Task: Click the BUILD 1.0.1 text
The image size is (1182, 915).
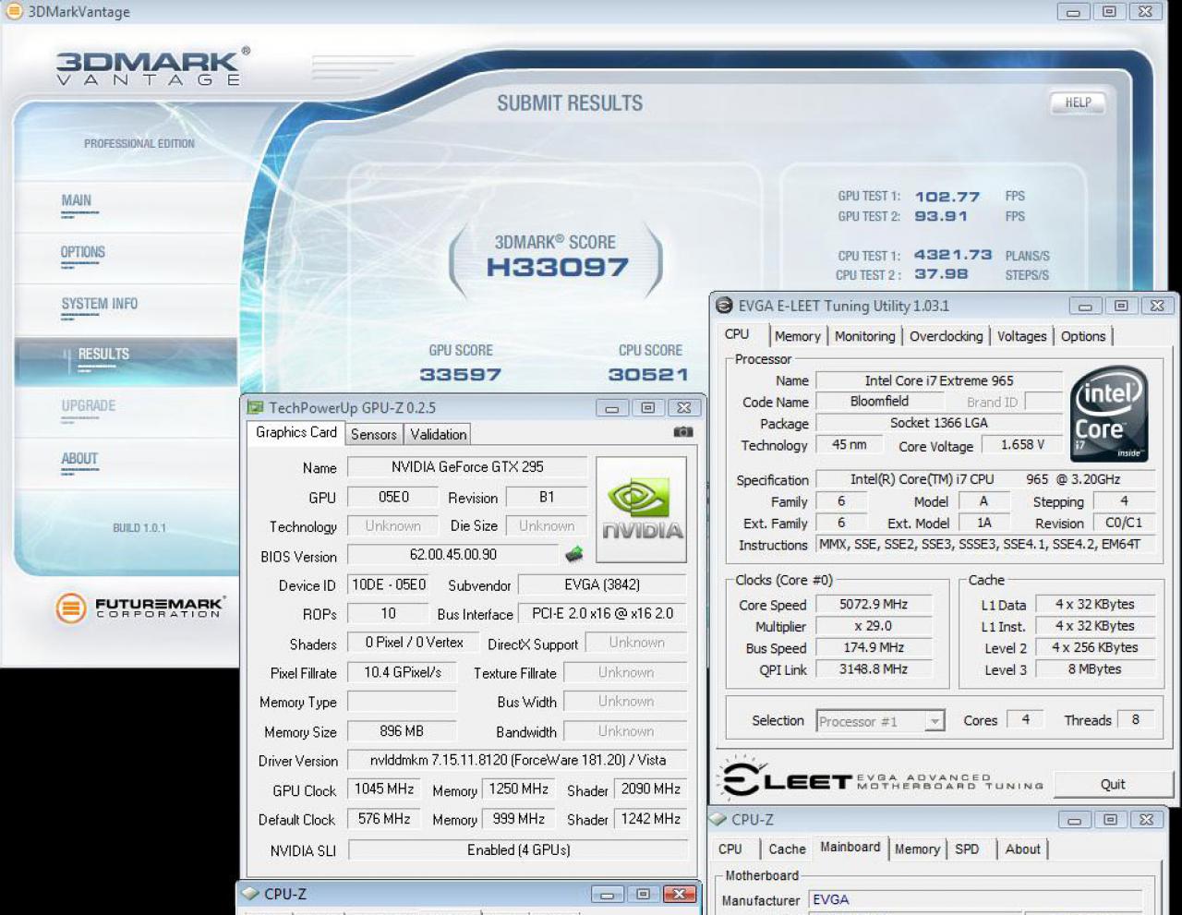Action: pos(139,528)
